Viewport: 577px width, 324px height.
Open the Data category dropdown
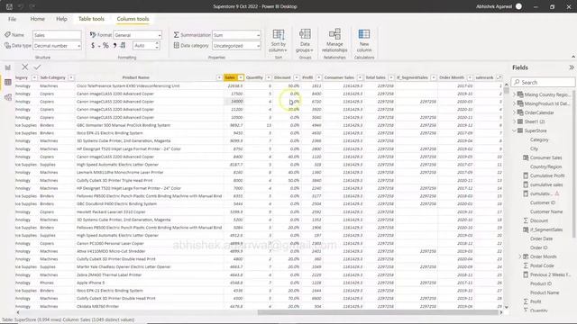(236, 46)
